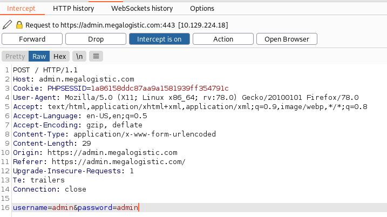Switch to Pretty view
The image size is (387, 217).
pyautogui.click(x=15, y=56)
